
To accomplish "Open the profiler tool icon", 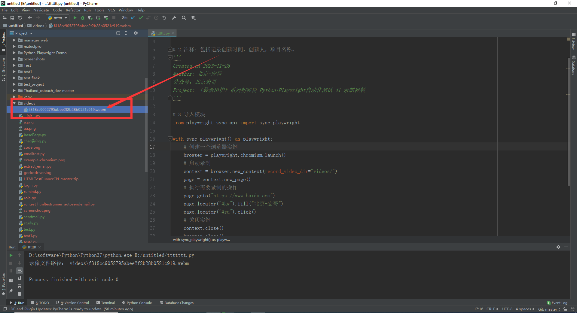I will coord(98,18).
